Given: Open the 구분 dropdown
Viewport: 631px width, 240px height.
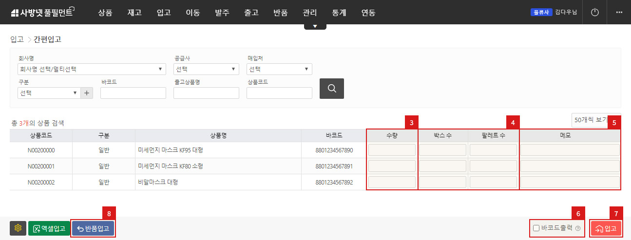Looking at the screenshot, I should (48, 93).
